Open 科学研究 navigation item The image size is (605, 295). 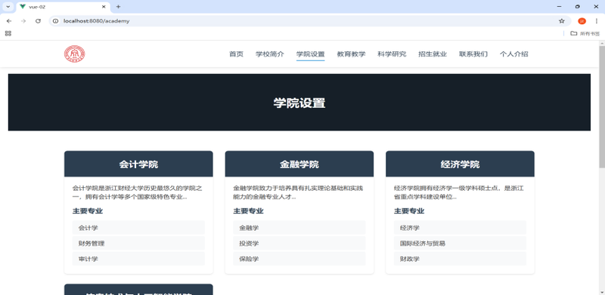(392, 54)
